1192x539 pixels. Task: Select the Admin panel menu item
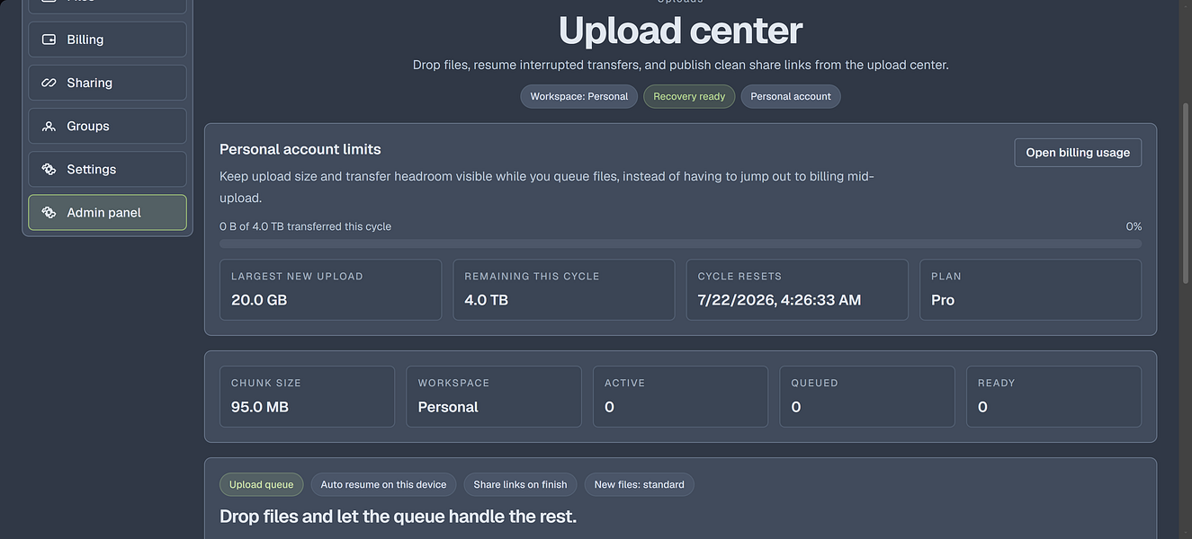click(x=107, y=213)
